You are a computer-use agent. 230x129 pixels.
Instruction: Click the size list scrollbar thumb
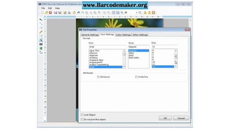point(176,57)
